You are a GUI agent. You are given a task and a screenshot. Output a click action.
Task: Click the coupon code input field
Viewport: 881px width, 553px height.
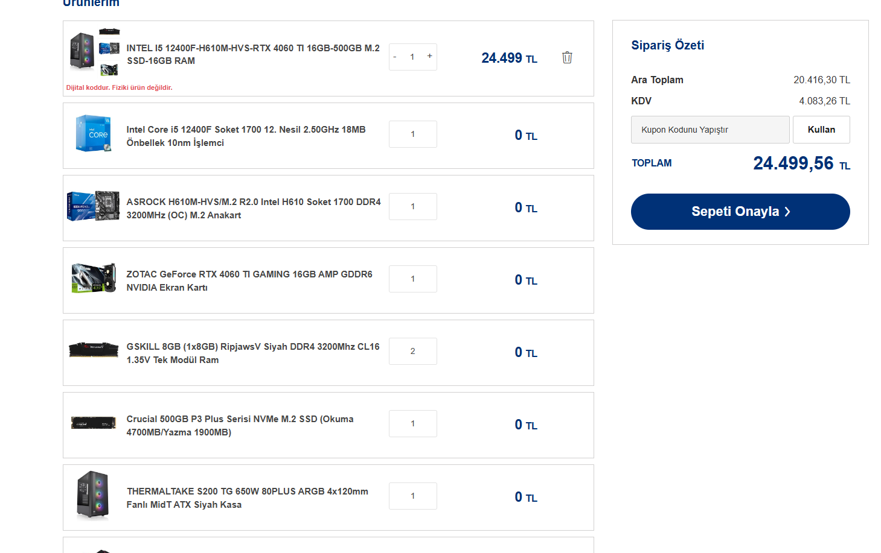710,130
